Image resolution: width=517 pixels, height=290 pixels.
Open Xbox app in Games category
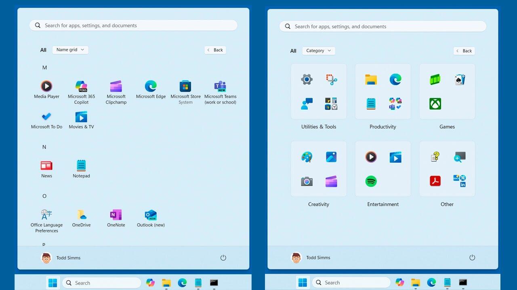tap(435, 104)
